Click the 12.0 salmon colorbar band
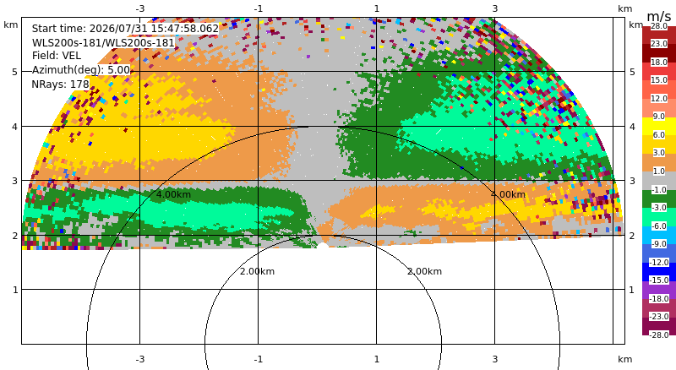This screenshot has height=370, width=676. (x=659, y=98)
